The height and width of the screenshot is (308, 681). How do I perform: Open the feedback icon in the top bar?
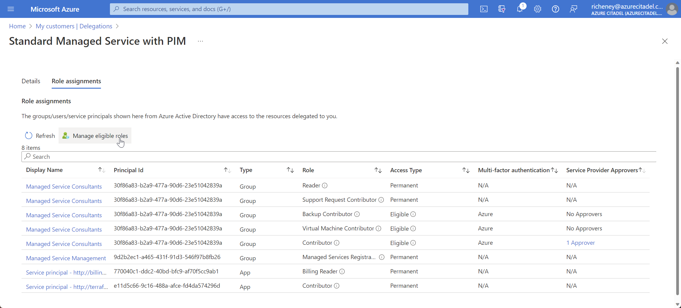point(573,9)
